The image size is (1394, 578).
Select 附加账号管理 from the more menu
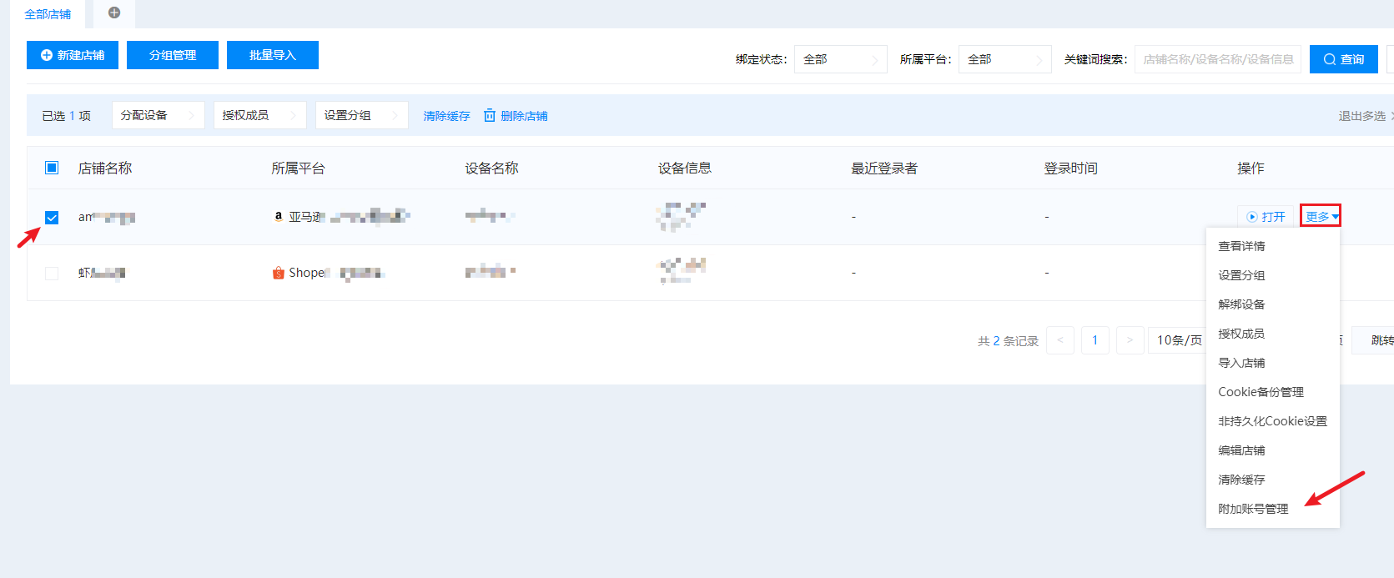(1253, 509)
